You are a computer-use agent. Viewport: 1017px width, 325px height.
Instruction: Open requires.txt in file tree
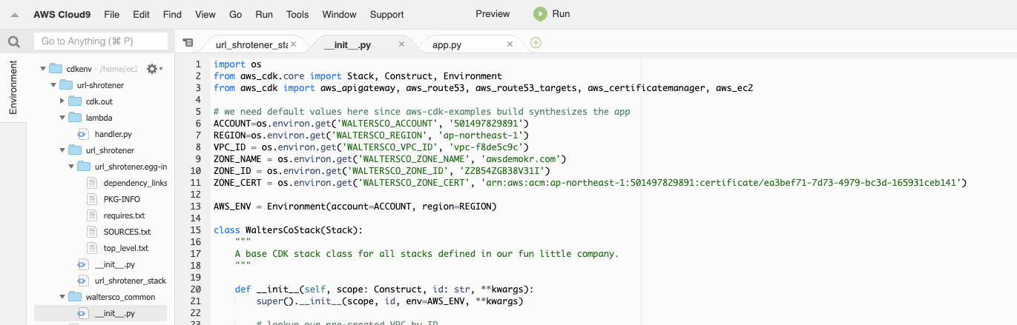point(124,215)
